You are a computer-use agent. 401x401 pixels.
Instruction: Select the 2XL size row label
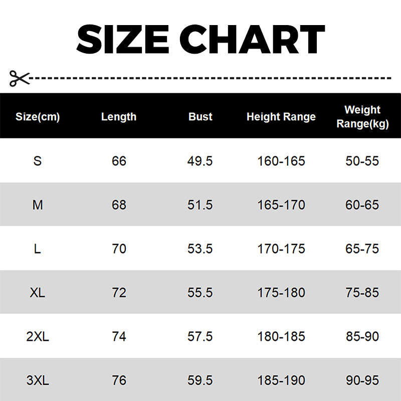(38, 336)
